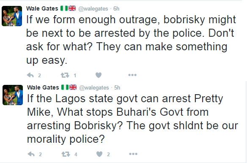Reply to the bobrisky outrage tweet
Viewport: 247px width, 163px height.
(x=30, y=75)
